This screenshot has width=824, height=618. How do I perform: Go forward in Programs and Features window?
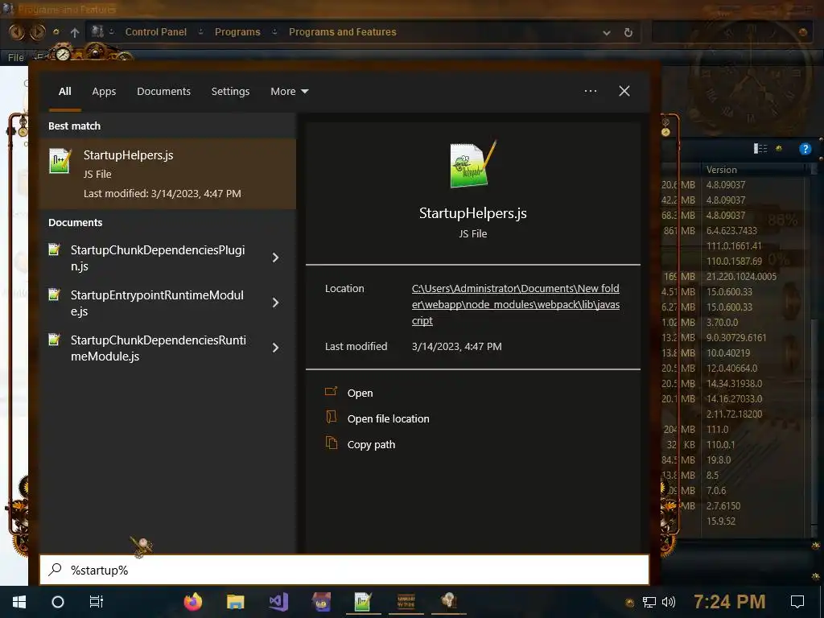(x=37, y=32)
